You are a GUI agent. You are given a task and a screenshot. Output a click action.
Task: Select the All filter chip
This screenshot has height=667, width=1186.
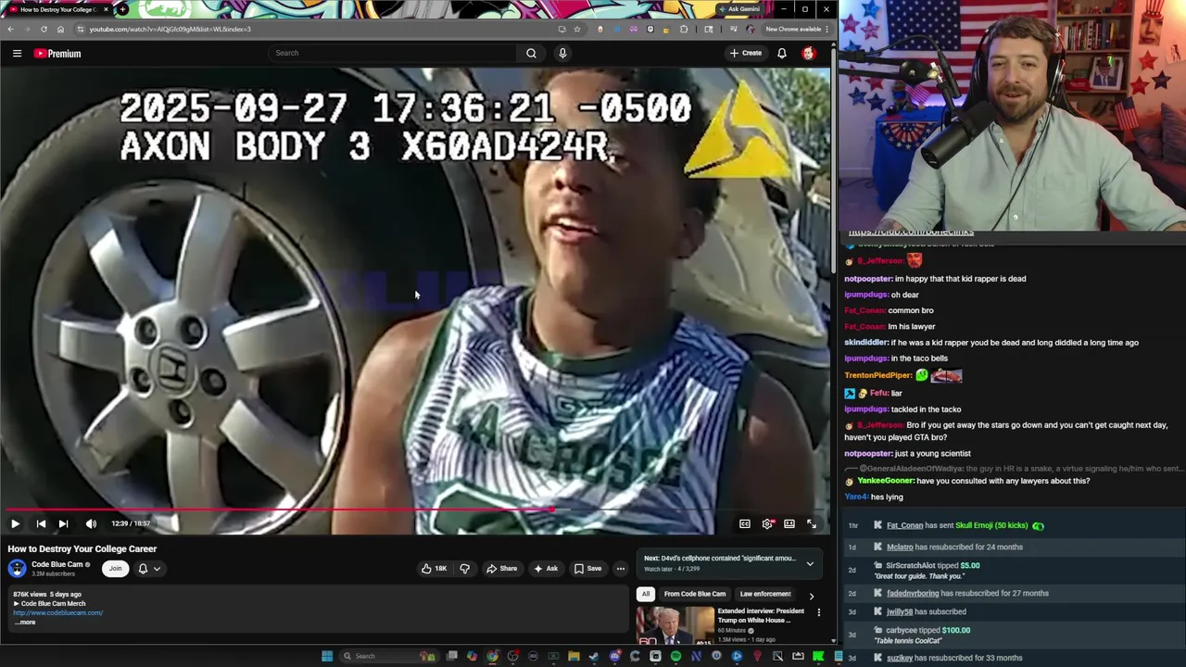point(646,594)
